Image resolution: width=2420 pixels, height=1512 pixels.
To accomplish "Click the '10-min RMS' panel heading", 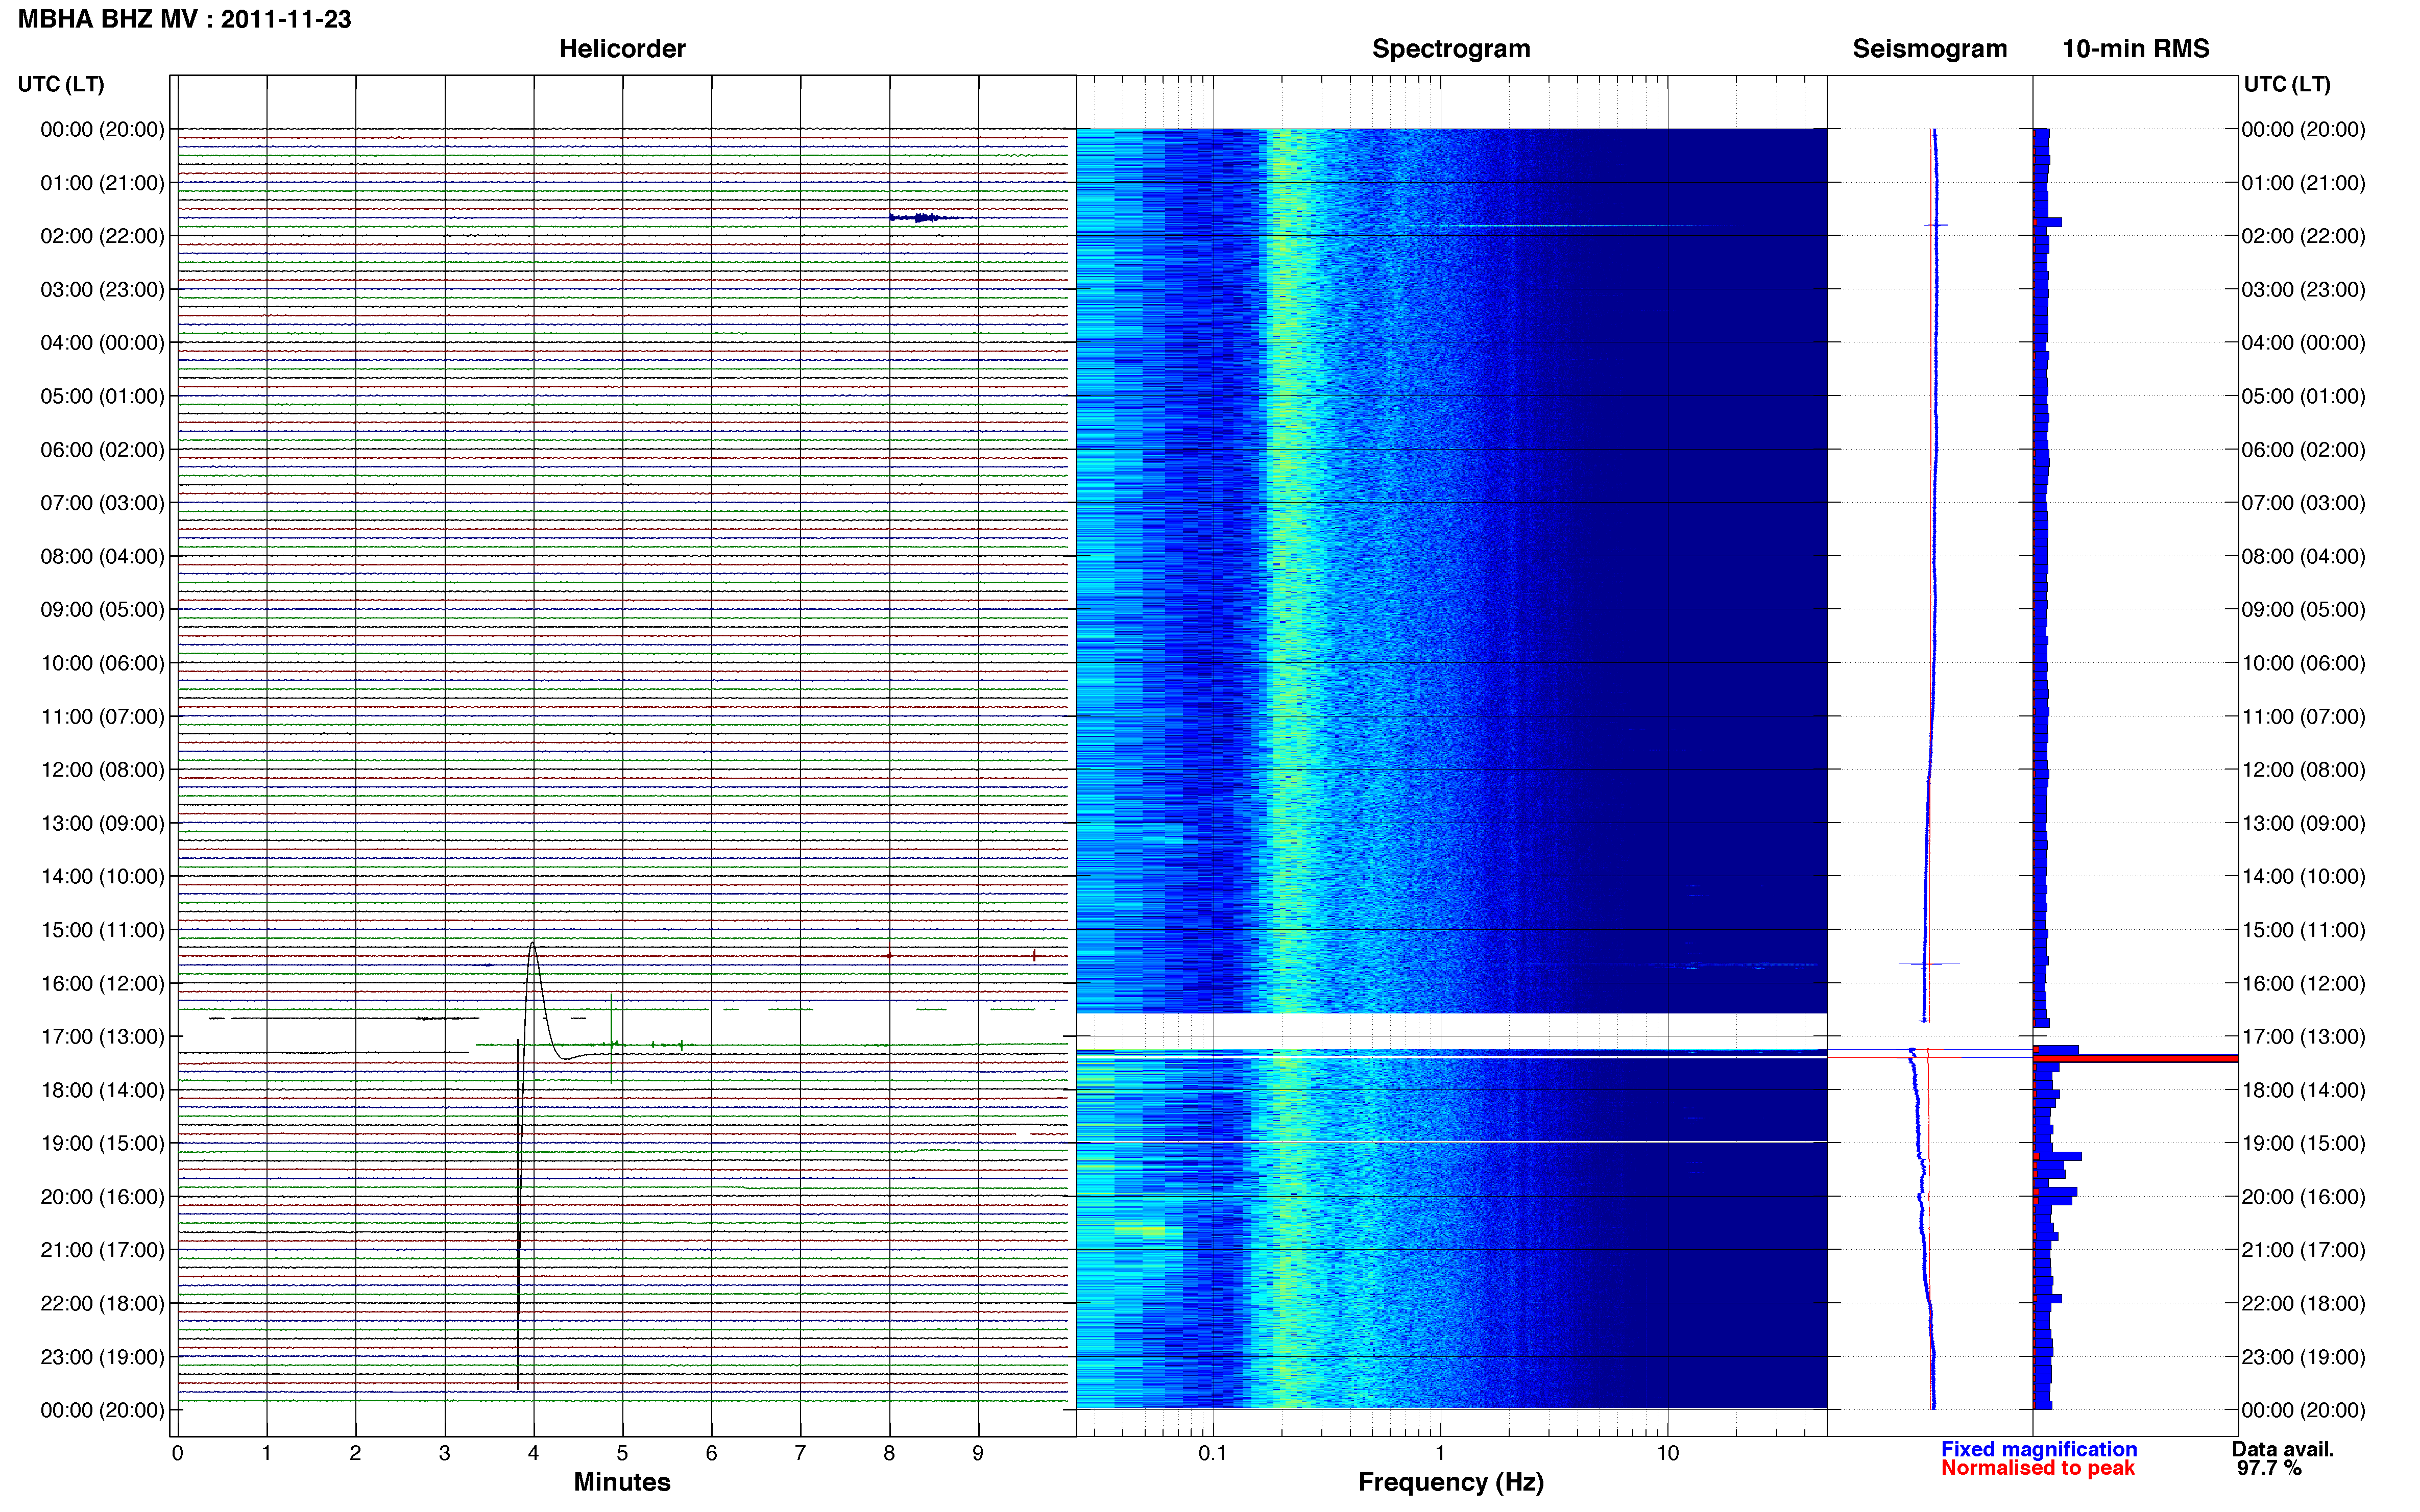I will [x=2136, y=48].
